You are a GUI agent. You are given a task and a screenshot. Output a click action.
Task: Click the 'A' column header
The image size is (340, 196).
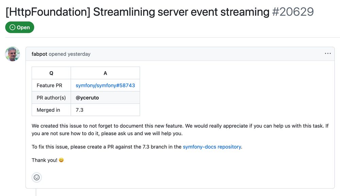[x=105, y=73]
